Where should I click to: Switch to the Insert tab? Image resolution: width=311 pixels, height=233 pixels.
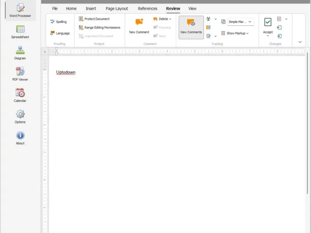point(91,9)
